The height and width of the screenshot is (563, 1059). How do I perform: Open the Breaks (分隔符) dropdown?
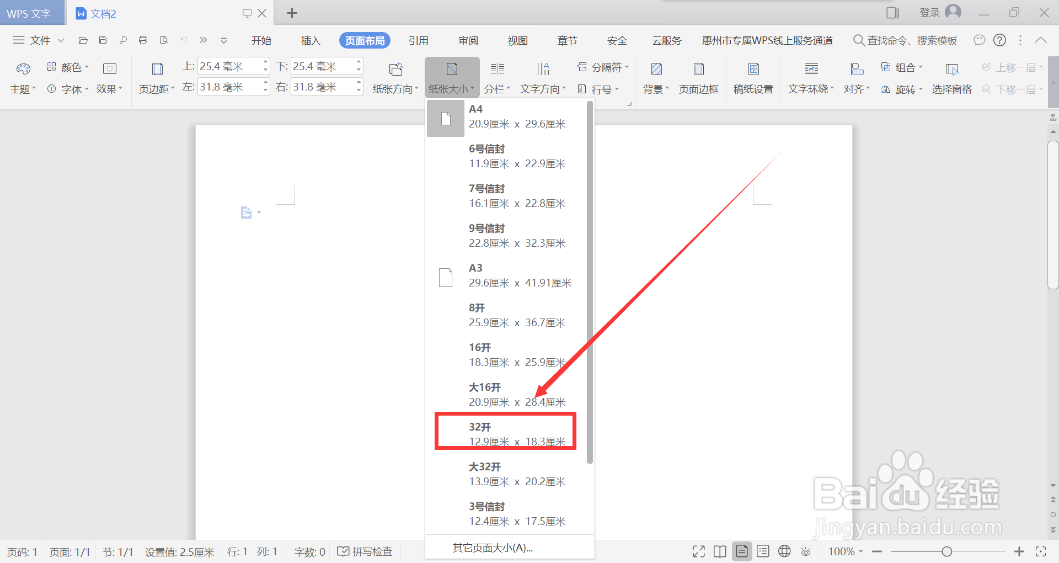[x=603, y=67]
